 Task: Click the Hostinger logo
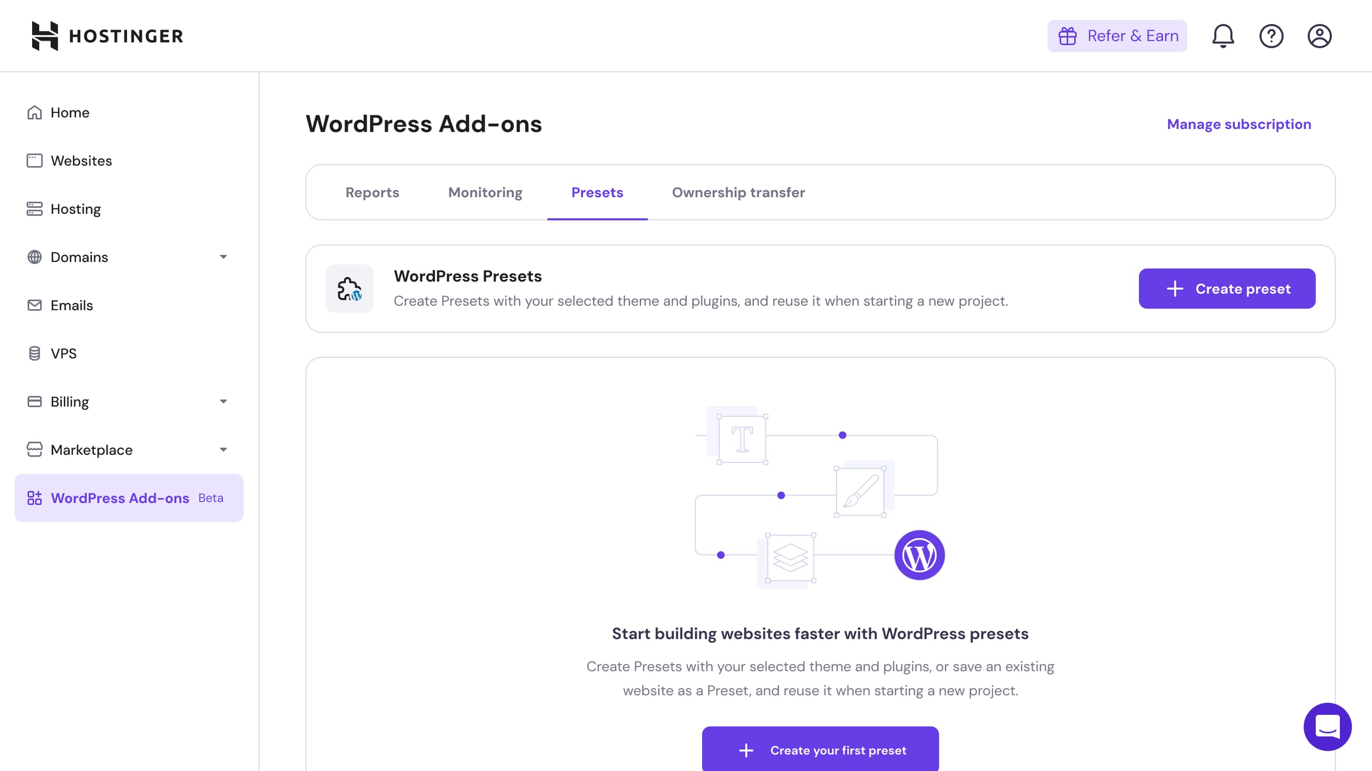pos(107,36)
